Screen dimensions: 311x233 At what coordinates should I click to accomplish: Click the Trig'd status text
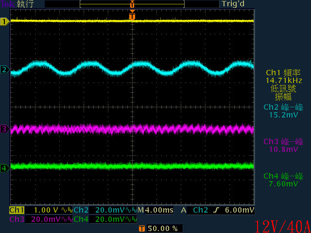click(233, 4)
